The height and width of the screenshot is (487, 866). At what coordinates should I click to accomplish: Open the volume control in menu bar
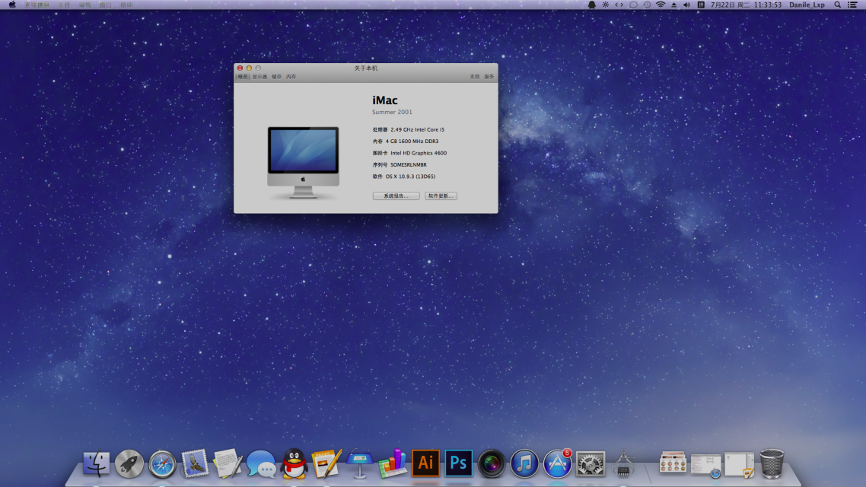tap(686, 5)
